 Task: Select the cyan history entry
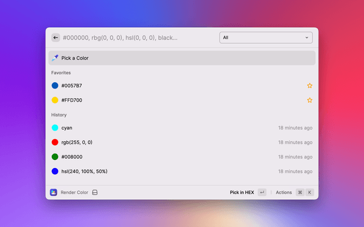[x=68, y=128]
